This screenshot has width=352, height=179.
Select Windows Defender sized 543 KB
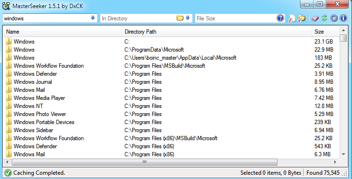(171, 146)
